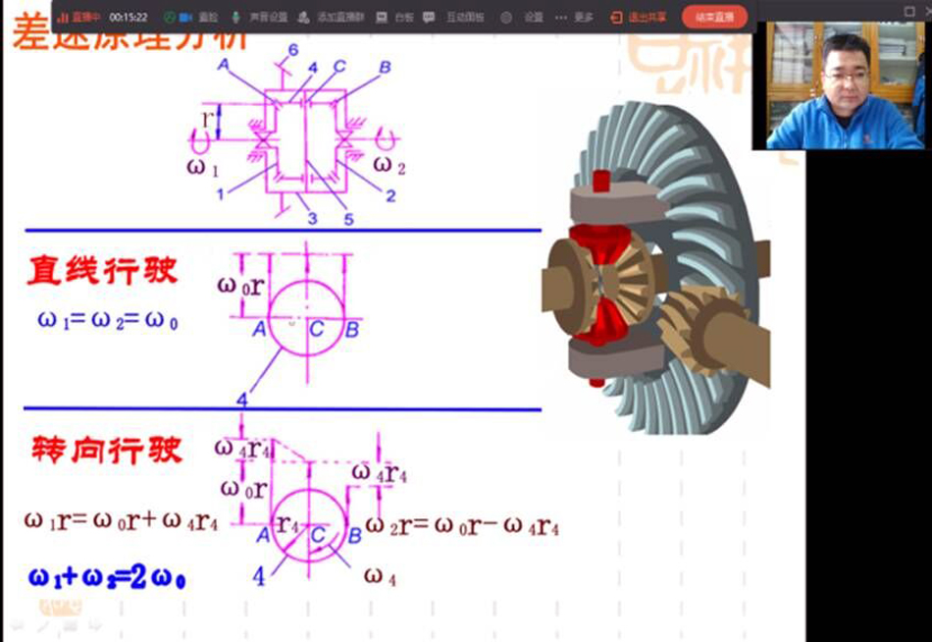Click the 00:15:22 live timer
Image resolution: width=932 pixels, height=642 pixels.
pos(129,17)
